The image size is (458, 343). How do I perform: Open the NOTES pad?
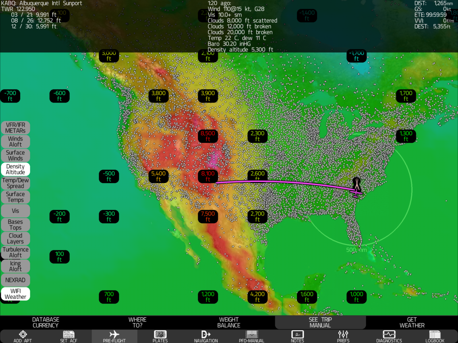(297, 336)
